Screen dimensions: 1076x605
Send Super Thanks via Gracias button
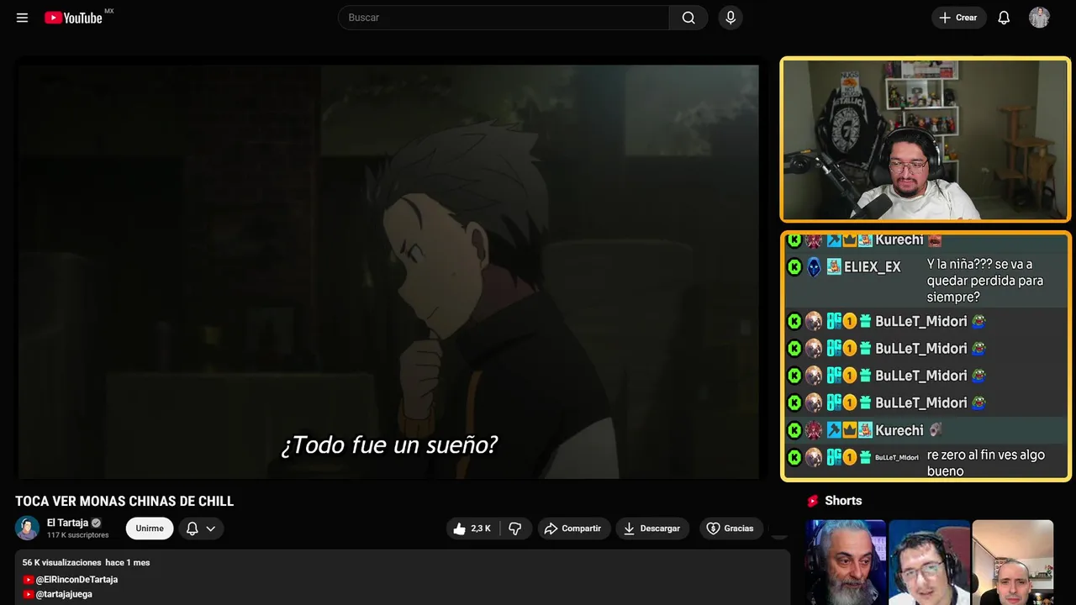tap(731, 529)
